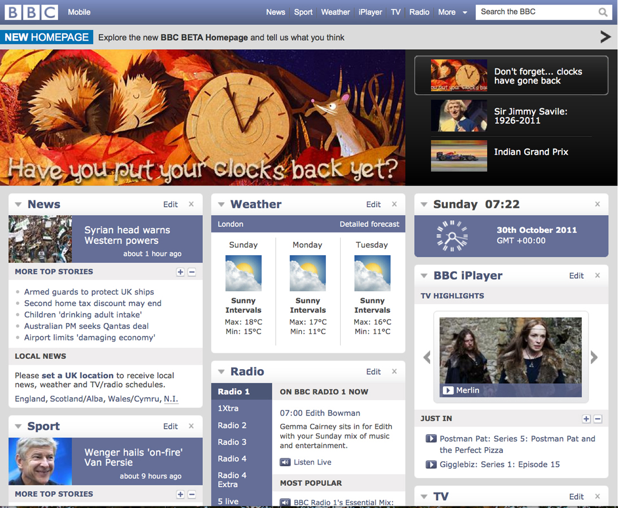Select the 1Xtra station tab
The image size is (618, 508).
(242, 408)
